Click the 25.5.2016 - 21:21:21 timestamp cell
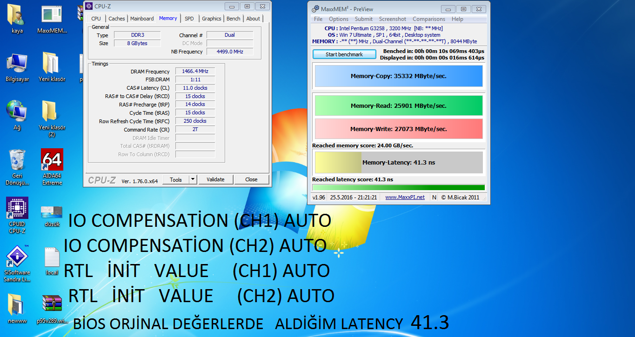The image size is (635, 337). [x=354, y=197]
